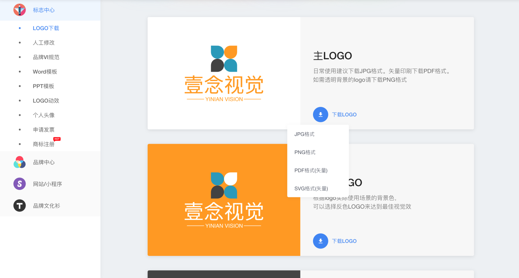Open Word模板 sidebar item
519x278 pixels.
[45, 72]
